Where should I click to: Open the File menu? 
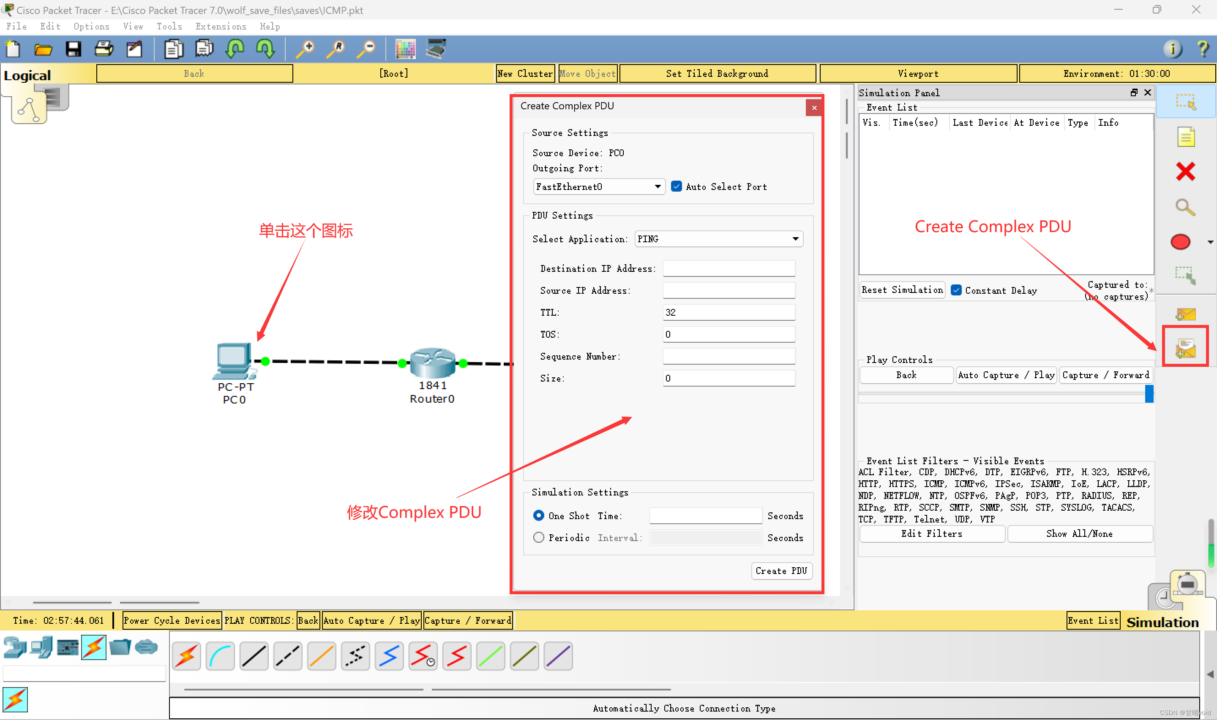pos(16,27)
